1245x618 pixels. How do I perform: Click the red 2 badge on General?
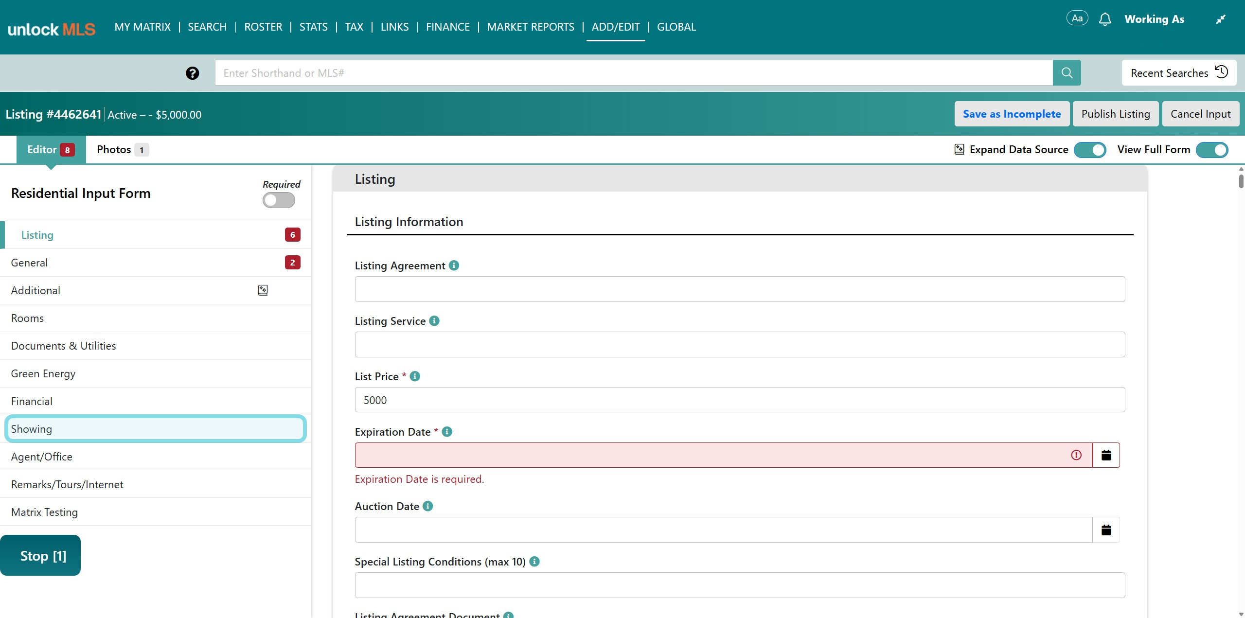(293, 263)
